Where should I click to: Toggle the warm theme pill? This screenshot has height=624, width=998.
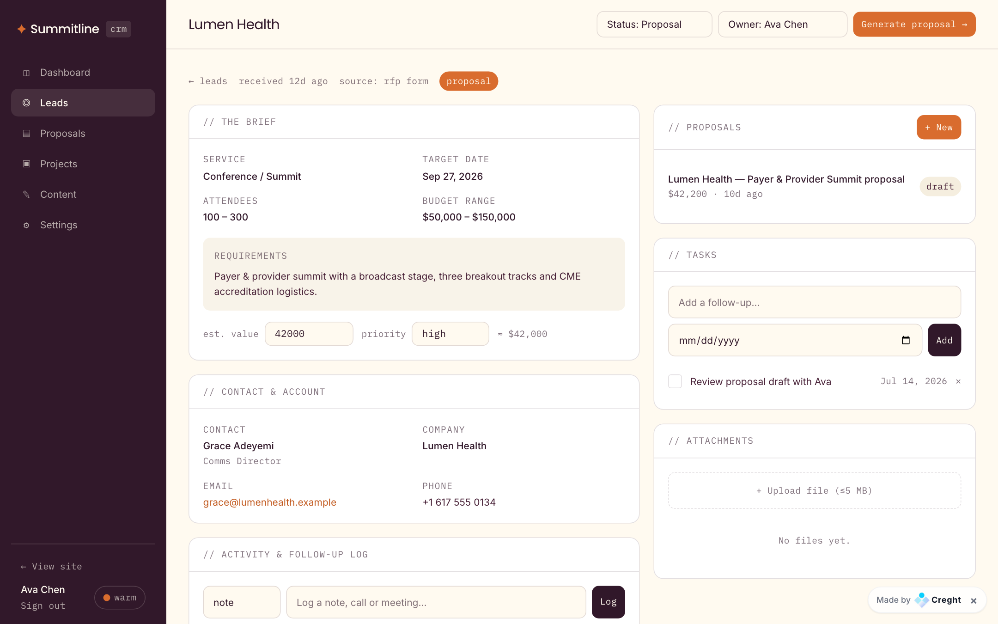(120, 598)
